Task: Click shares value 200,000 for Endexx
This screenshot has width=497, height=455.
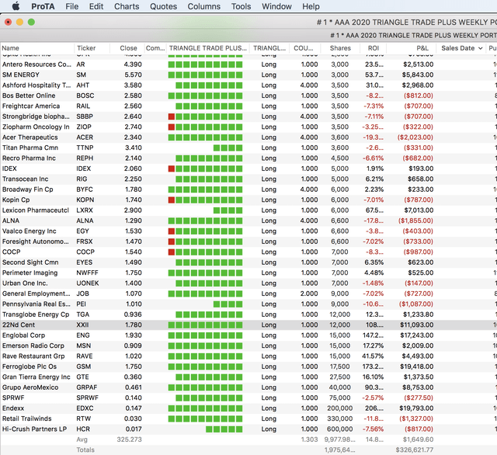Action: tap(339, 408)
